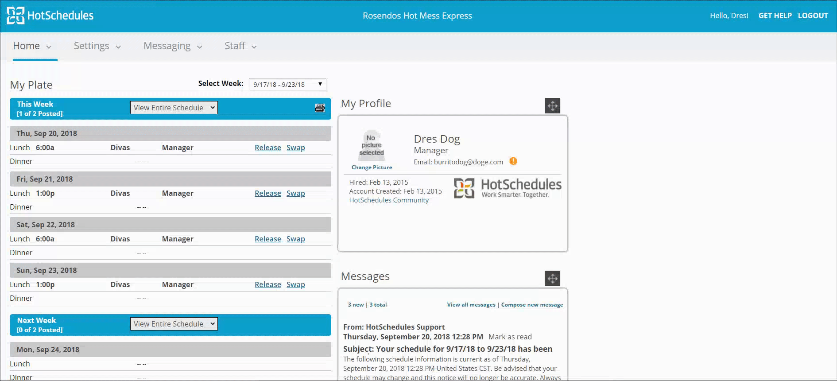Open the Settings menu
Screen dimensions: 837x381
click(91, 46)
